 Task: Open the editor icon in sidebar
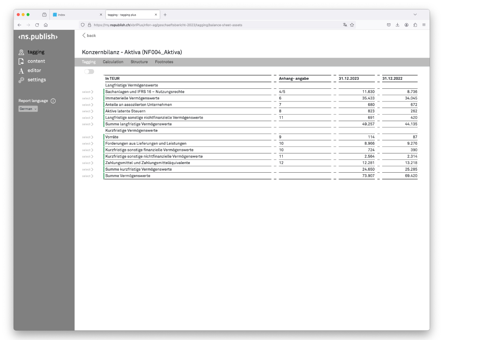click(21, 71)
